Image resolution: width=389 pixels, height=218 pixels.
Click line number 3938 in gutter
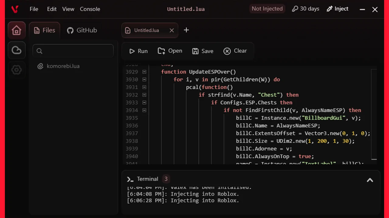(x=132, y=141)
